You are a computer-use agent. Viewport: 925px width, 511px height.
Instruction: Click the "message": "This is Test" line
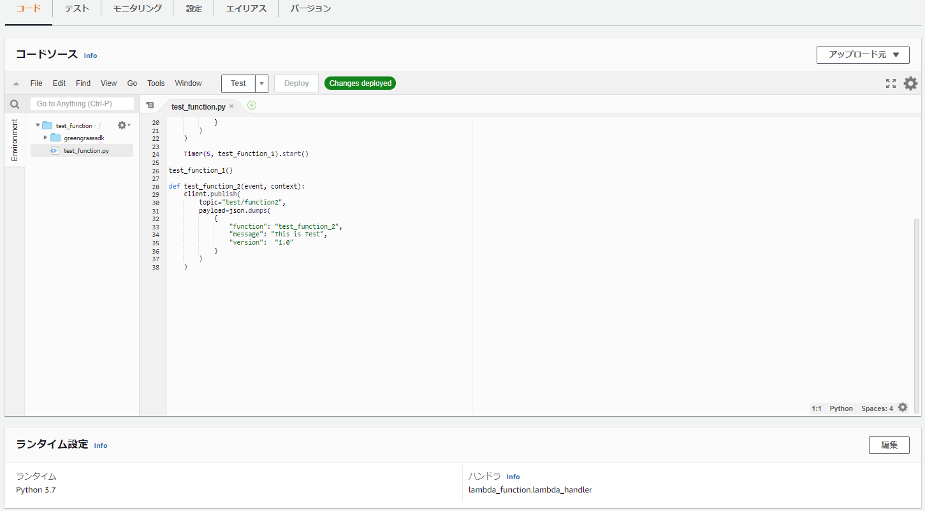click(x=279, y=234)
